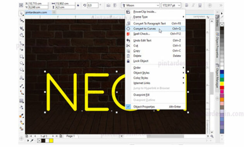Toggle the Lock ratio padlock
This screenshot has width=244, height=147.
(78, 5)
